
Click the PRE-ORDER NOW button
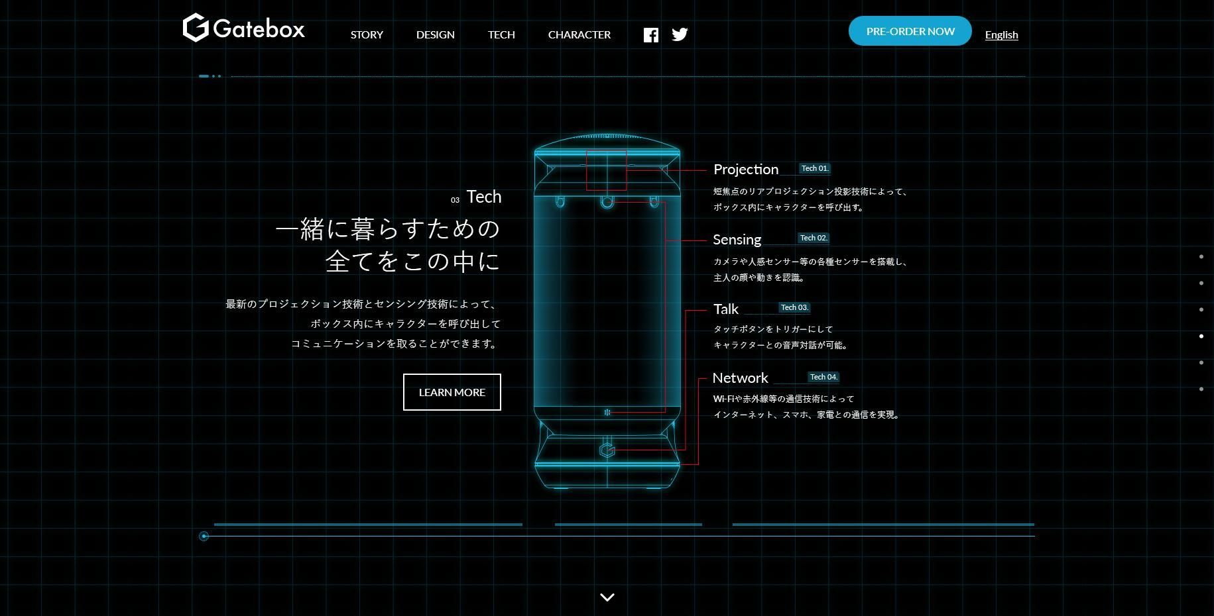click(910, 31)
